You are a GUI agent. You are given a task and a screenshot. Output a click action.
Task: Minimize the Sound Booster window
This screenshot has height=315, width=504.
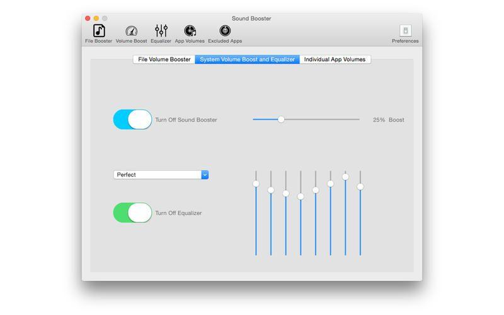pos(96,18)
